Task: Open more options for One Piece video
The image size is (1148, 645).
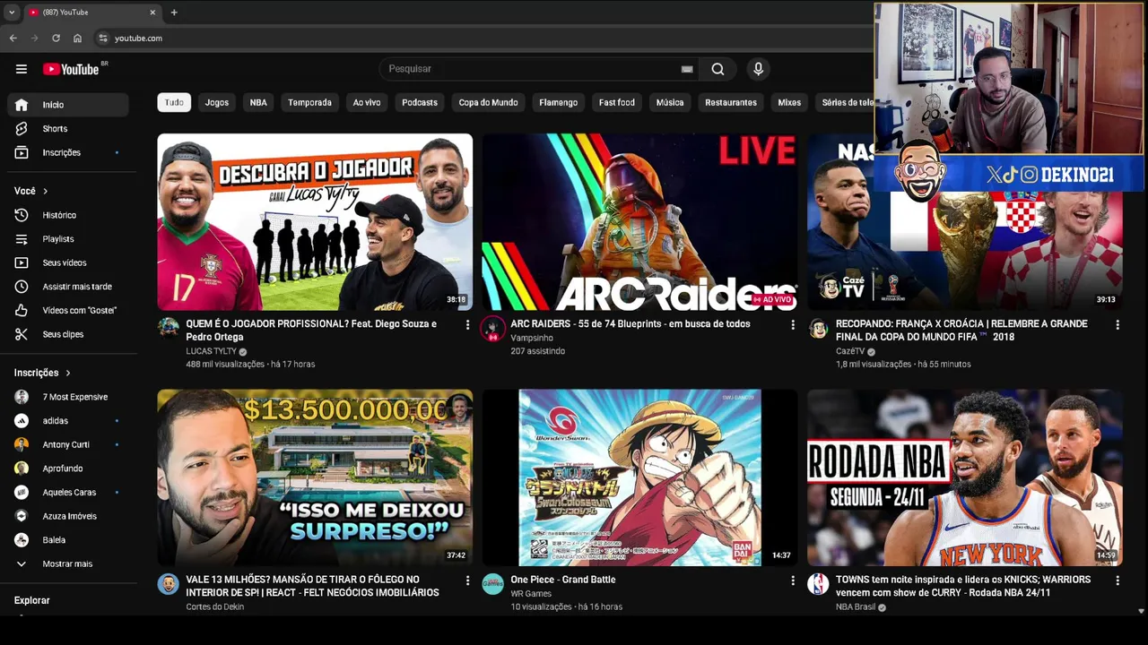Action: [x=792, y=580]
